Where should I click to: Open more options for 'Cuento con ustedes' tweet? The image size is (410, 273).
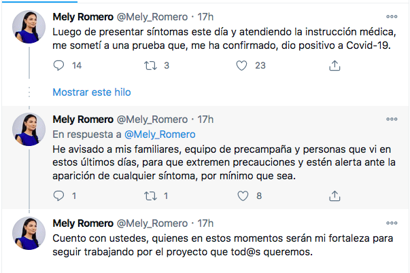pyautogui.click(x=392, y=223)
